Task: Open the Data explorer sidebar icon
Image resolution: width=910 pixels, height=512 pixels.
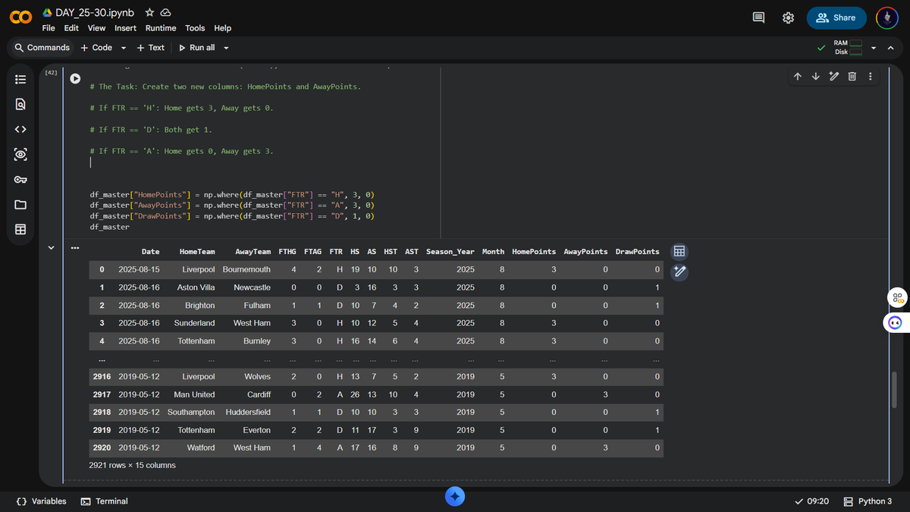Action: click(x=20, y=154)
